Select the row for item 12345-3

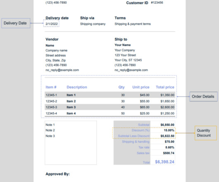[110, 107]
